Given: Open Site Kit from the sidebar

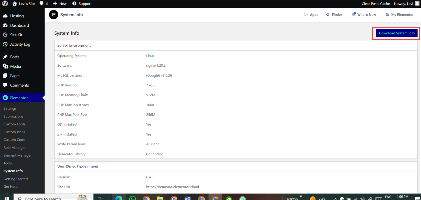Looking at the screenshot, I should point(15,35).
